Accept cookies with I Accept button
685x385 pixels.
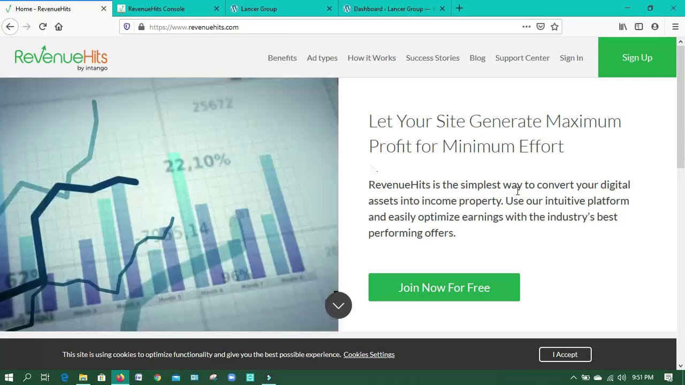[565, 355]
